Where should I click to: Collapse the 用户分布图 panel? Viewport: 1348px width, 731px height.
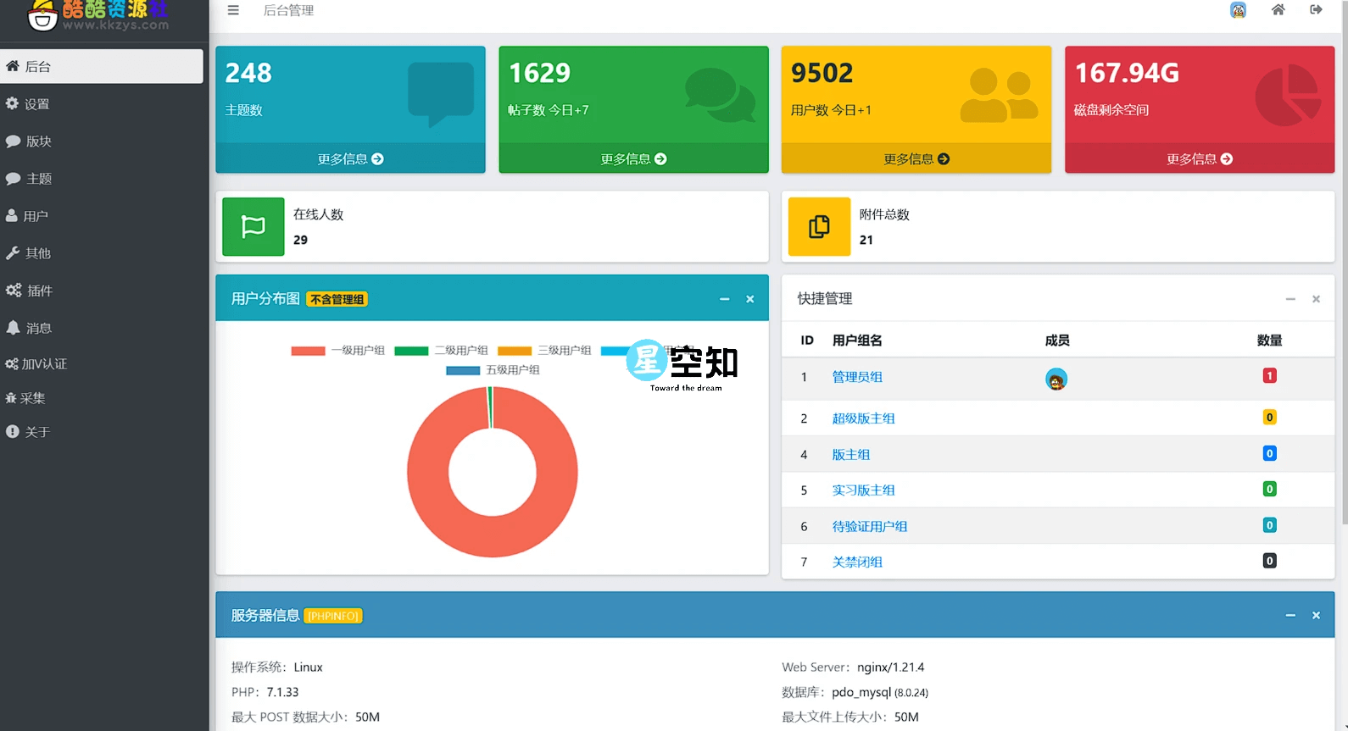tap(724, 299)
